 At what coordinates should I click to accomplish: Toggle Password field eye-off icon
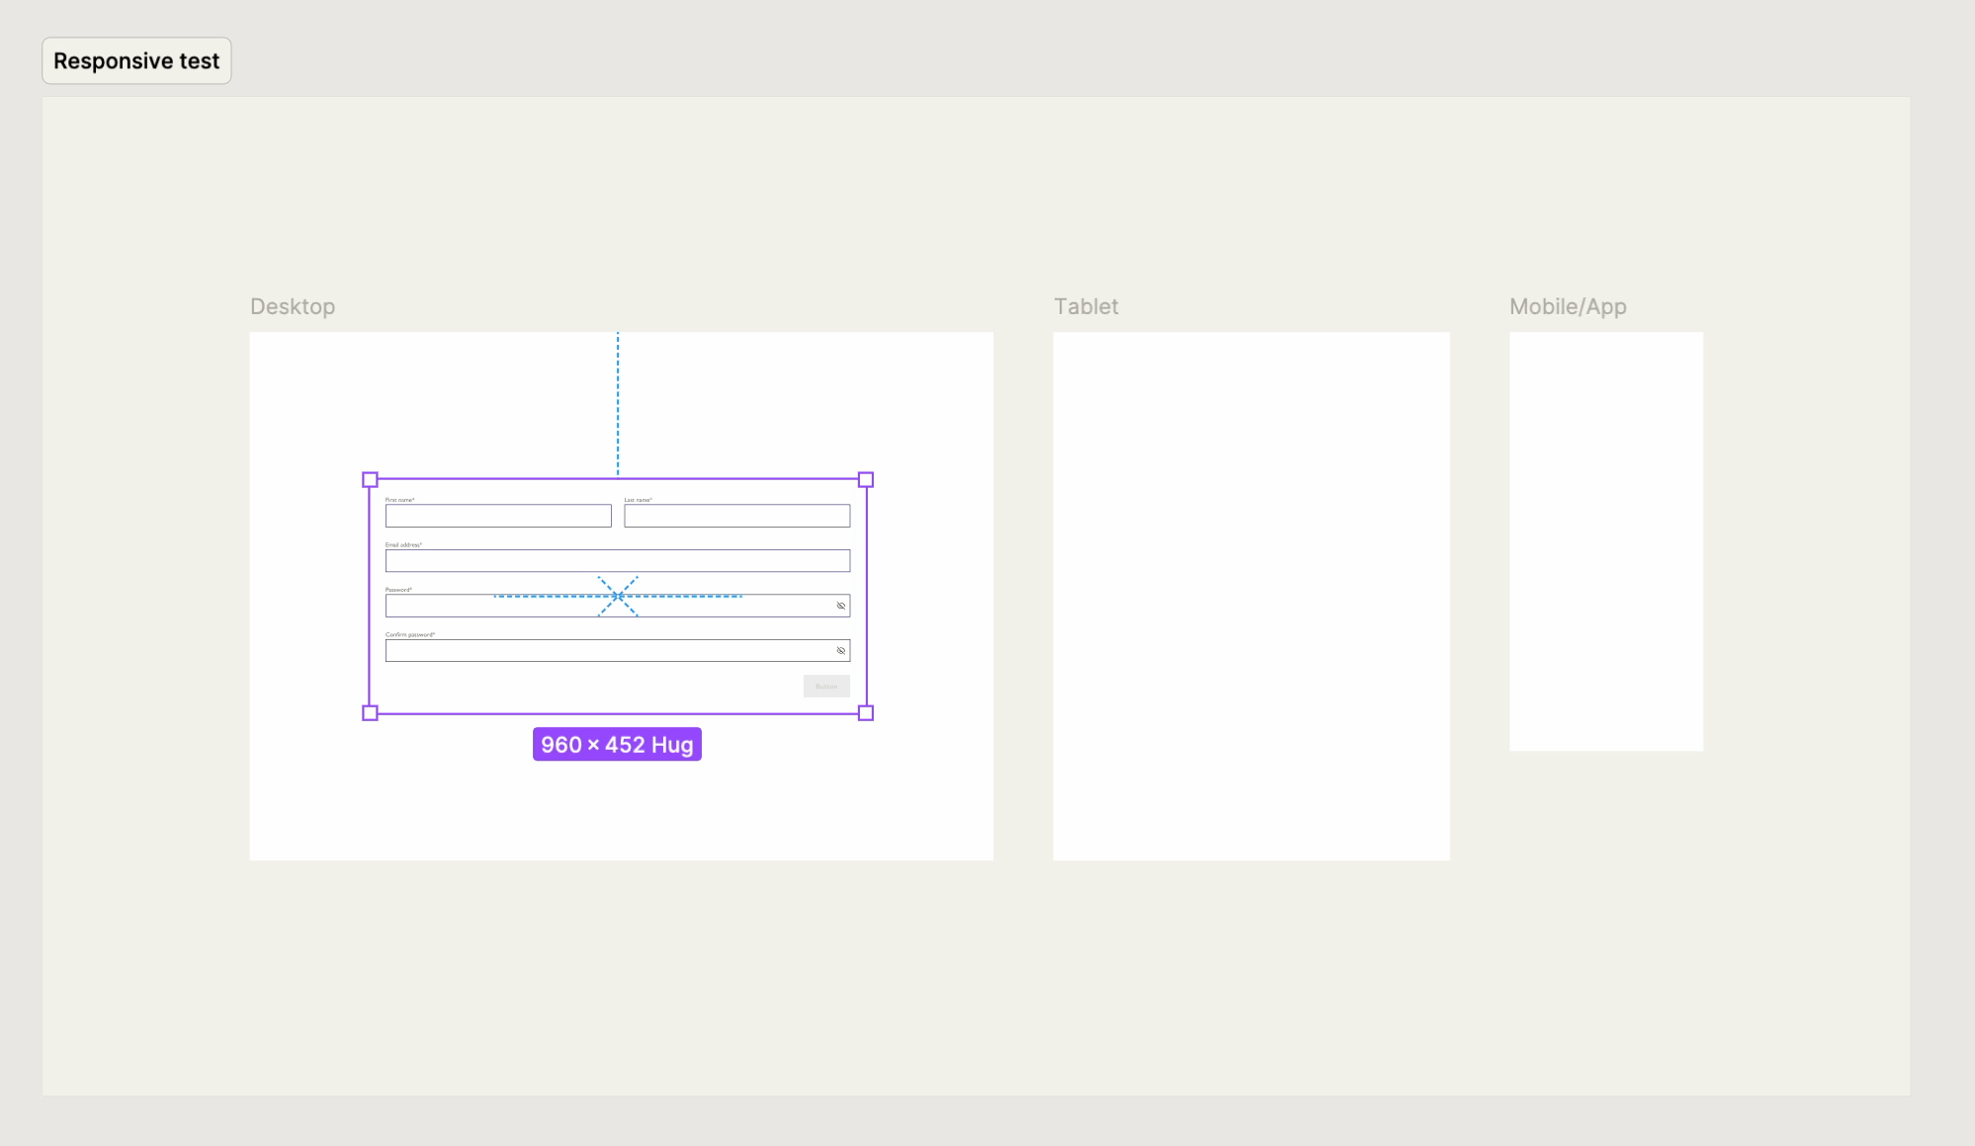coord(841,606)
